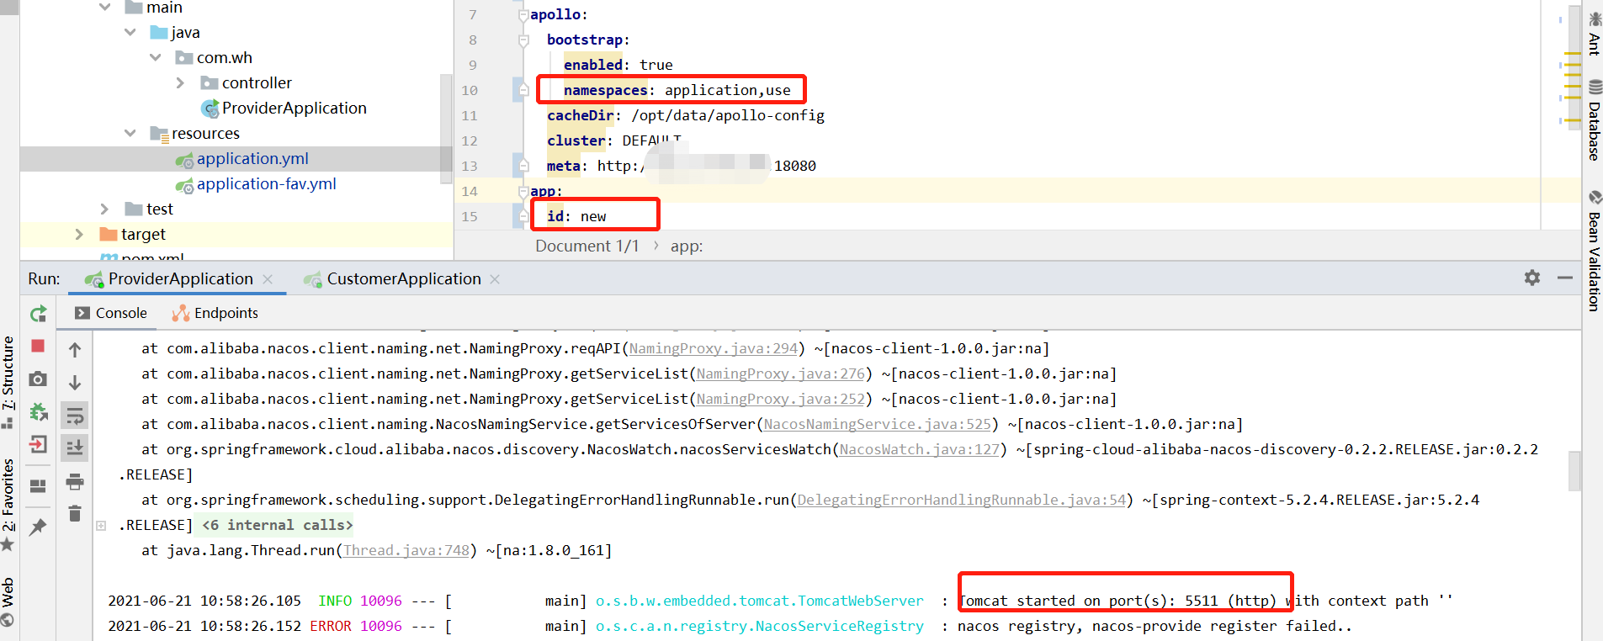
Task: Rerun the ProviderApplication run configuration
Action: point(38,314)
